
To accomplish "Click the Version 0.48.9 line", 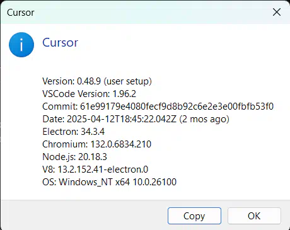I will 97,81.
